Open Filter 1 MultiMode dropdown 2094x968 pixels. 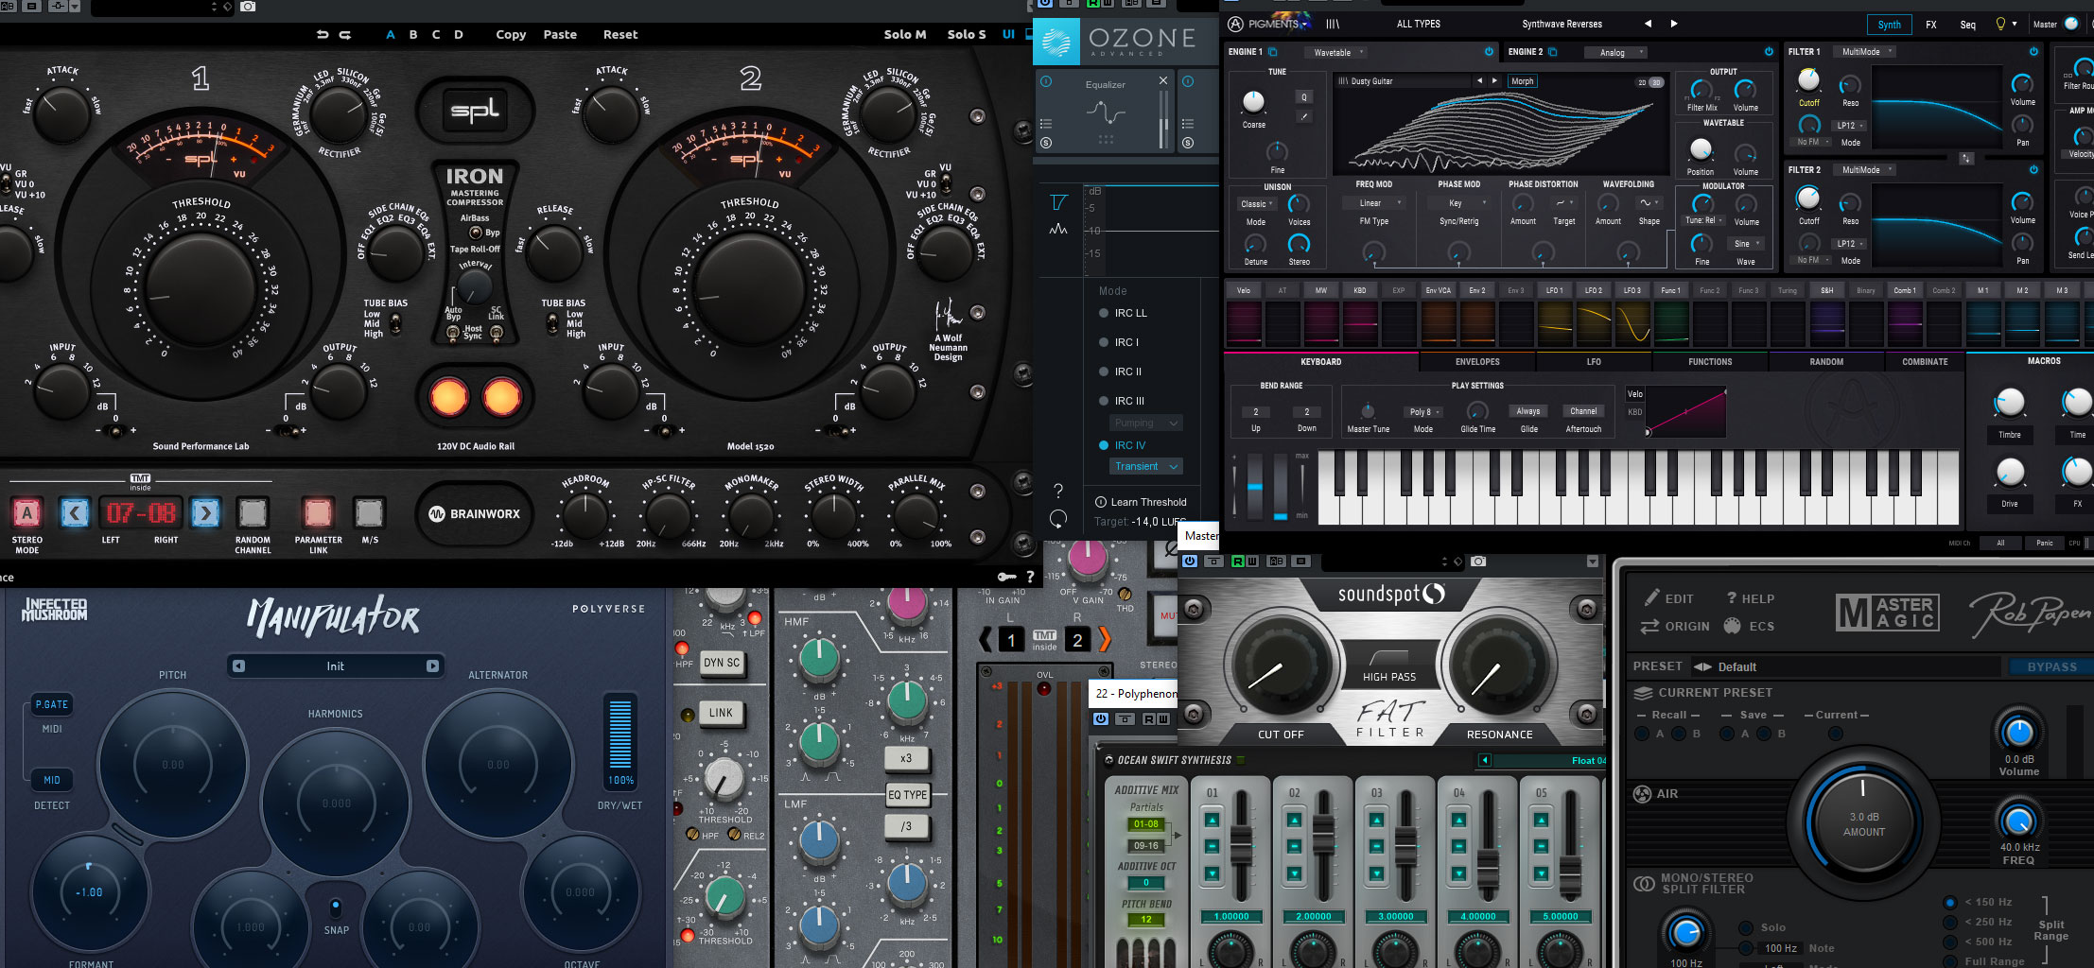(x=1866, y=52)
